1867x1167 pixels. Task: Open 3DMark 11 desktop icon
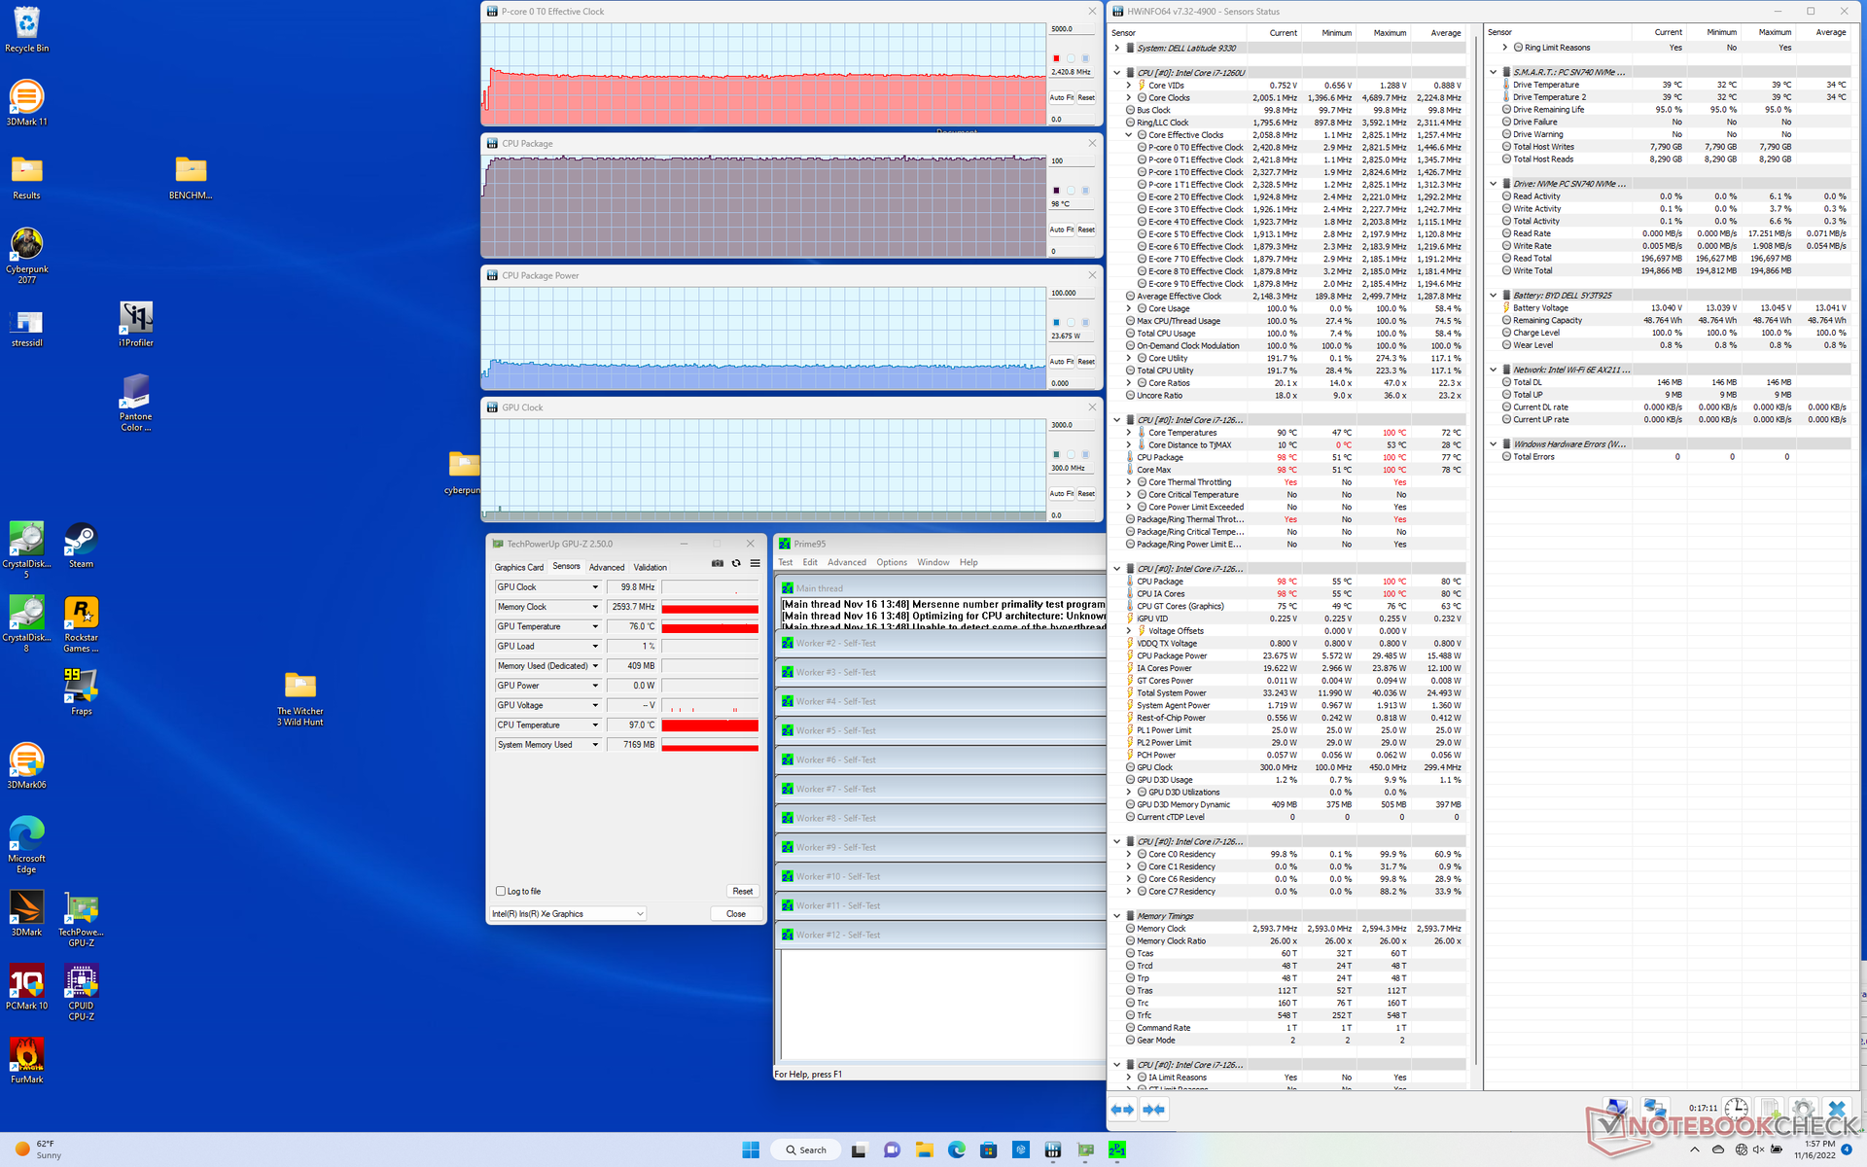pos(27,103)
